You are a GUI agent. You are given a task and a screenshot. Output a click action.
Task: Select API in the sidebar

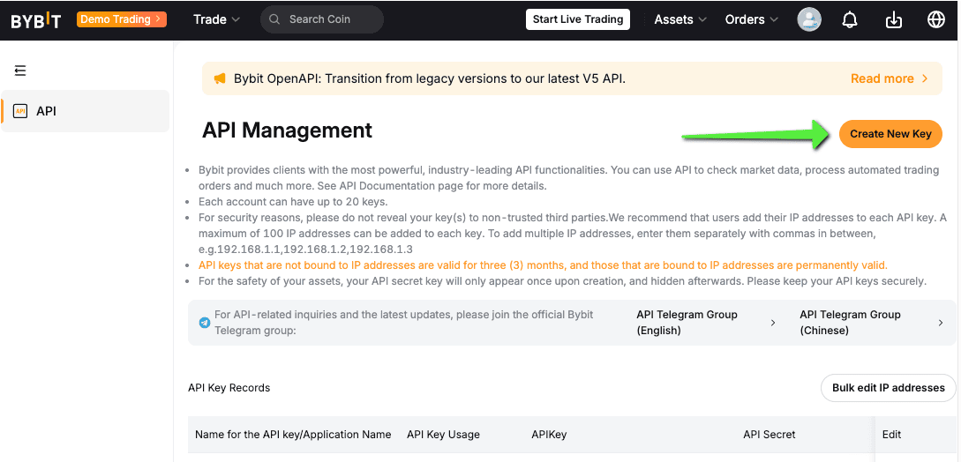click(86, 111)
